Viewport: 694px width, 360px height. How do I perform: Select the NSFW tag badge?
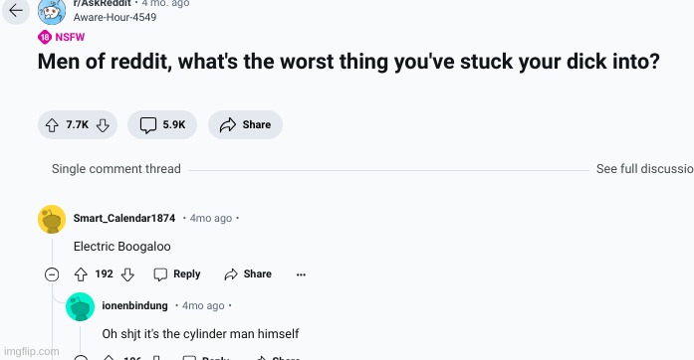[x=62, y=37]
